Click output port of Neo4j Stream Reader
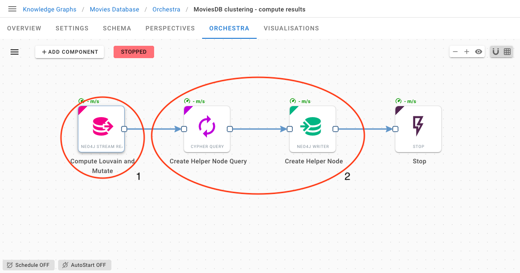Image resolution: width=520 pixels, height=273 pixels. pos(124,129)
